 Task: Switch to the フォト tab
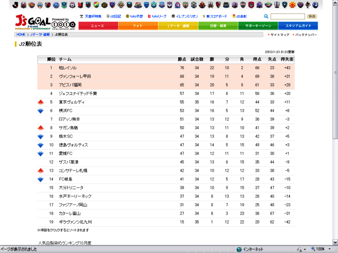tap(138, 26)
